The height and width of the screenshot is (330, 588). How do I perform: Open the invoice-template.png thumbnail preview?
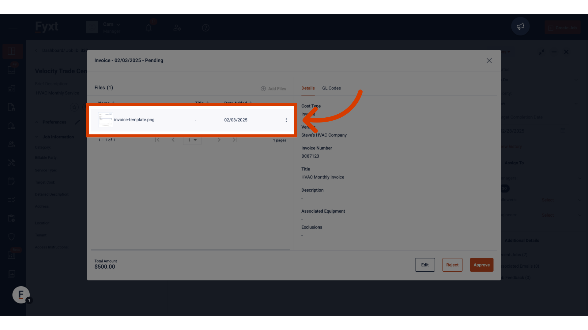(105, 120)
